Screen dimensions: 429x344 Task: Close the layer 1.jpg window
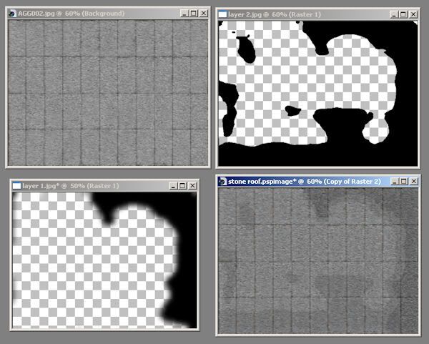tap(192, 185)
